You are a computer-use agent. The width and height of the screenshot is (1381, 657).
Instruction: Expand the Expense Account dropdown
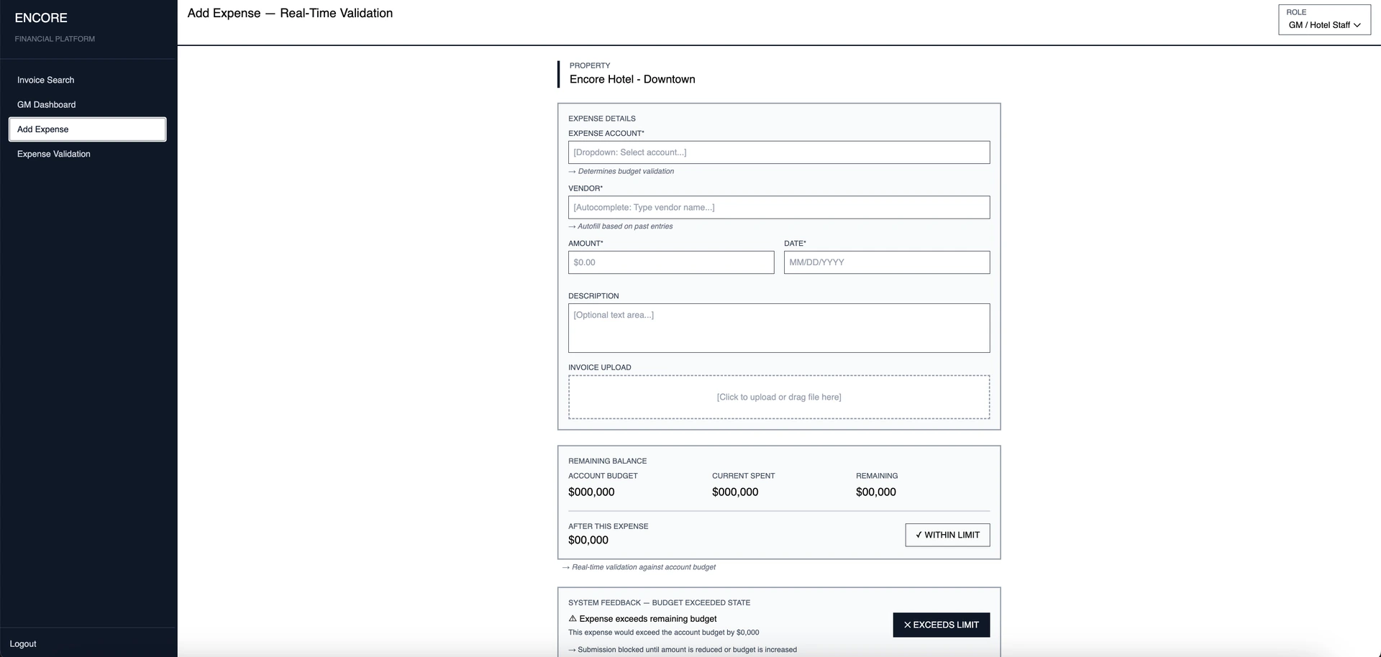tap(778, 152)
